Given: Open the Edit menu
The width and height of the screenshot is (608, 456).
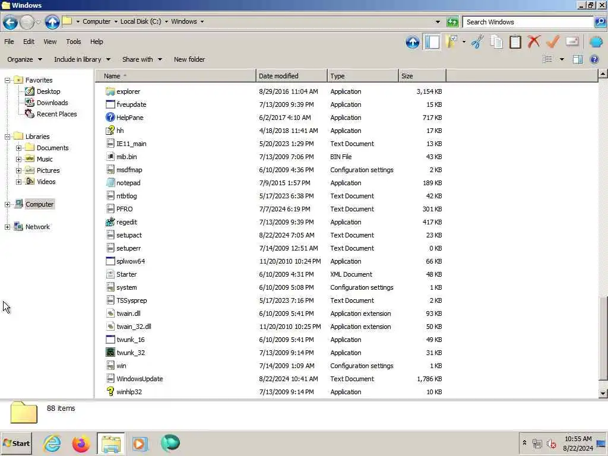Looking at the screenshot, I should tap(28, 42).
